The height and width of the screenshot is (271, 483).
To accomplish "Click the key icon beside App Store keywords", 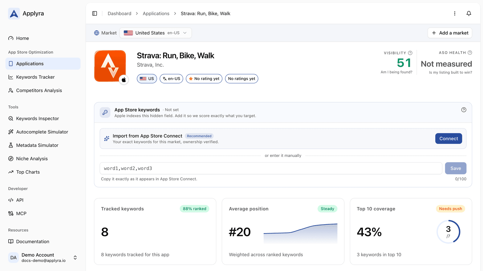I will pyautogui.click(x=105, y=112).
